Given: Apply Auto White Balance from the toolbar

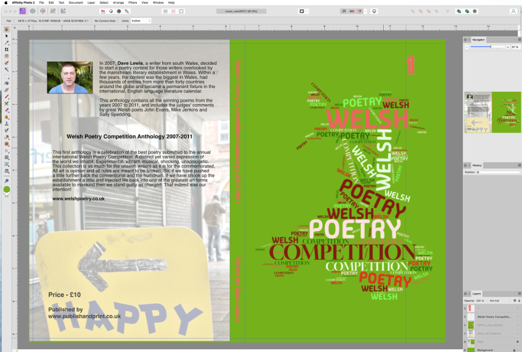Looking at the screenshot, I should [127, 10].
